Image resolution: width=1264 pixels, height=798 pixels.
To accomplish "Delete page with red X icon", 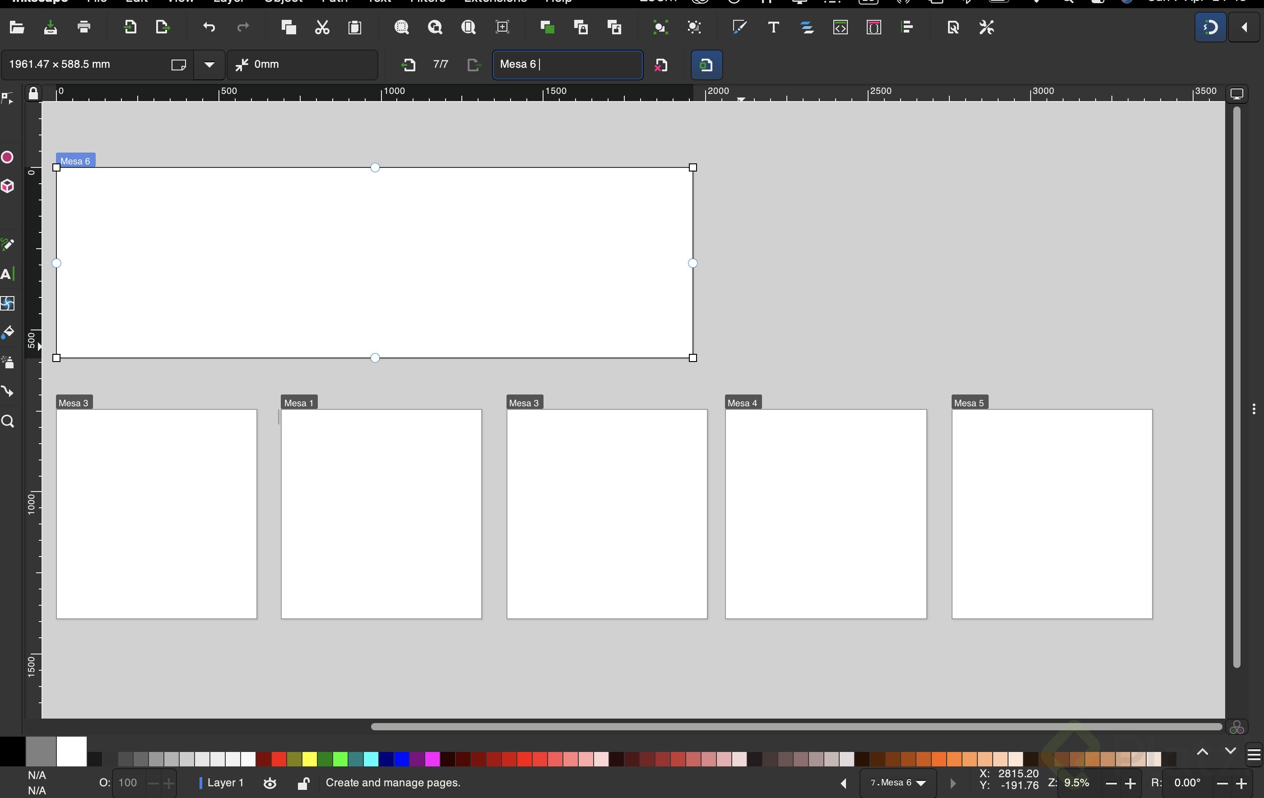I will click(661, 65).
